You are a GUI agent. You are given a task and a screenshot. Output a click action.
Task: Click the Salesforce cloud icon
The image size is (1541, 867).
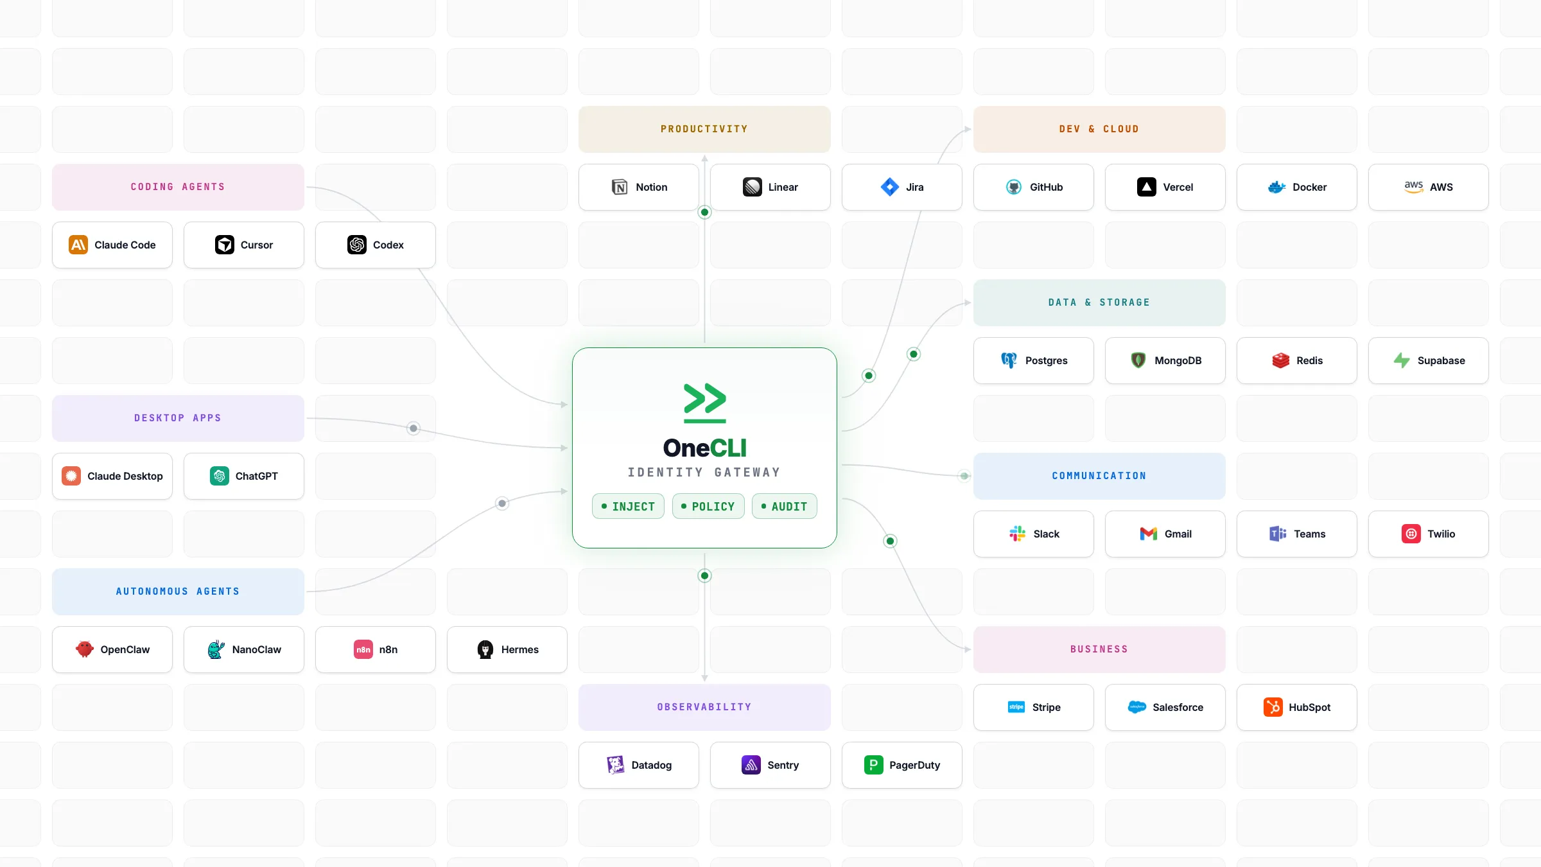[x=1136, y=707]
